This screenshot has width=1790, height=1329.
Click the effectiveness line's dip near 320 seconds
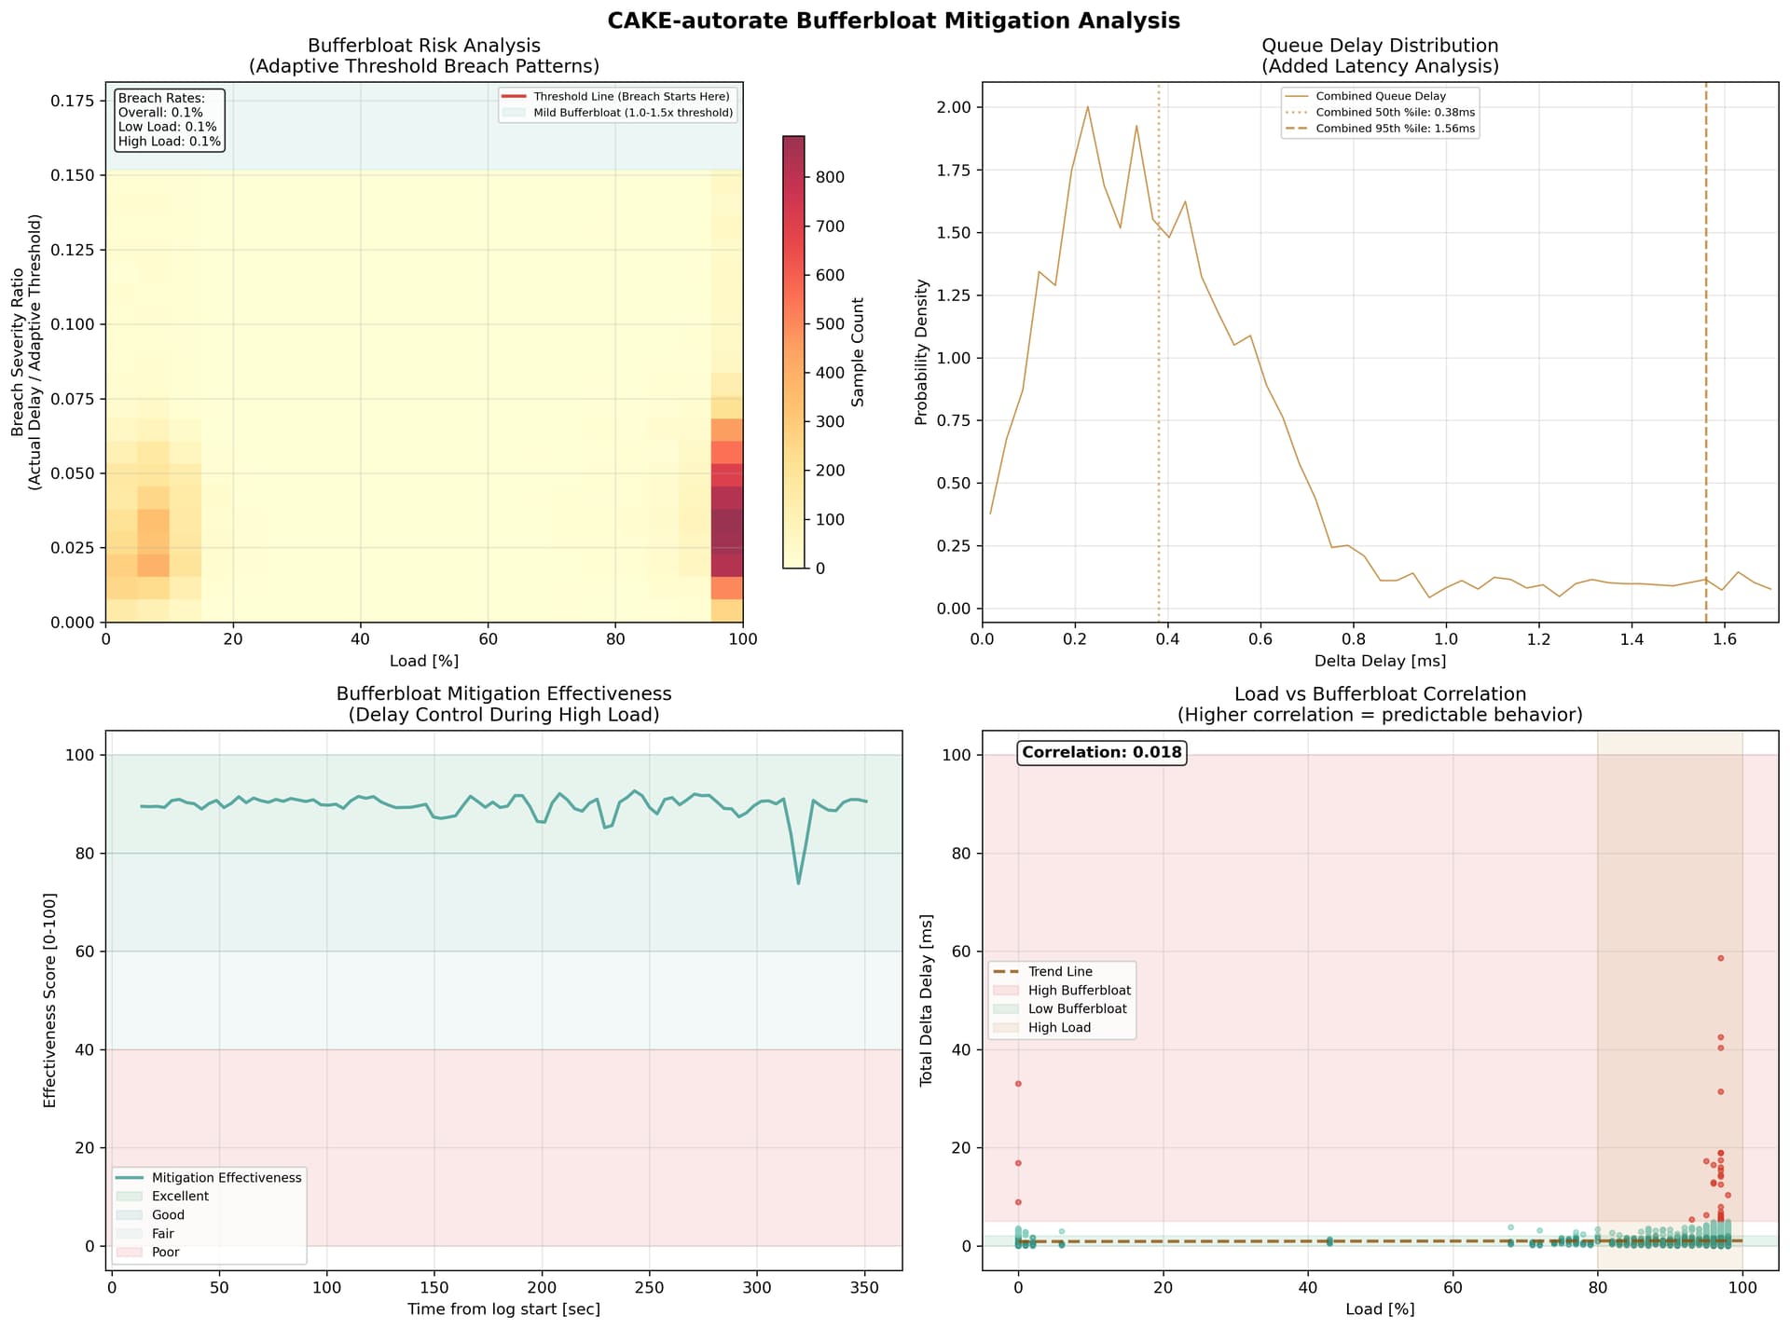point(798,883)
